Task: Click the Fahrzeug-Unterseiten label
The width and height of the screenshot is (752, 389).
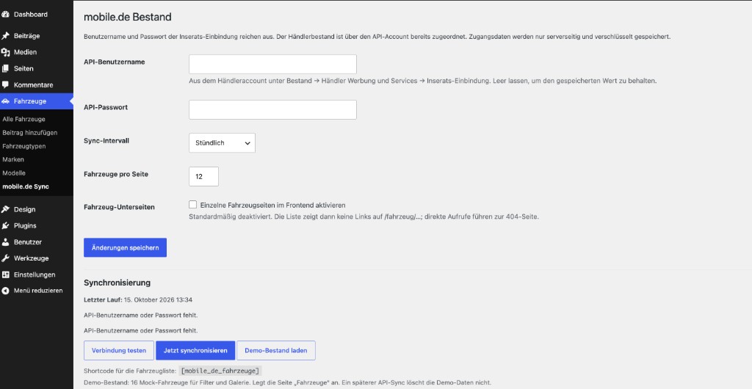Action: pyautogui.click(x=119, y=207)
